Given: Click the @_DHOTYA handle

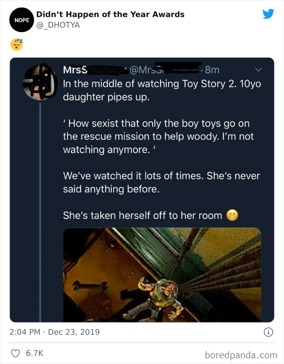Looking at the screenshot, I should tap(58, 25).
